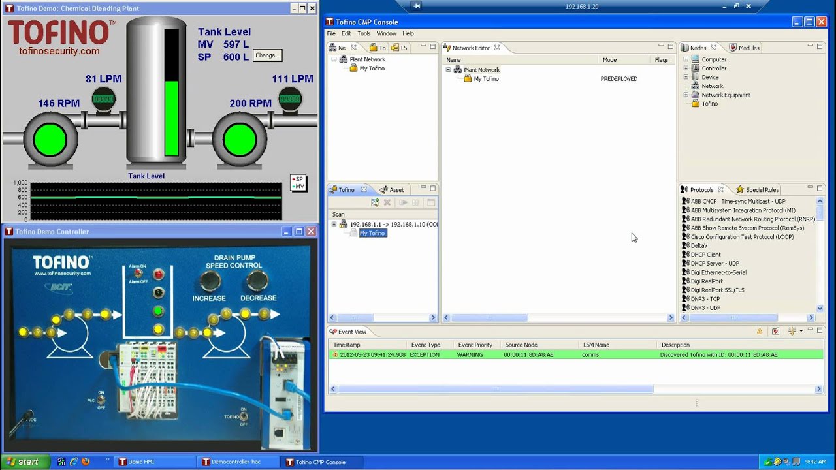Open the Window menu

pyautogui.click(x=387, y=33)
